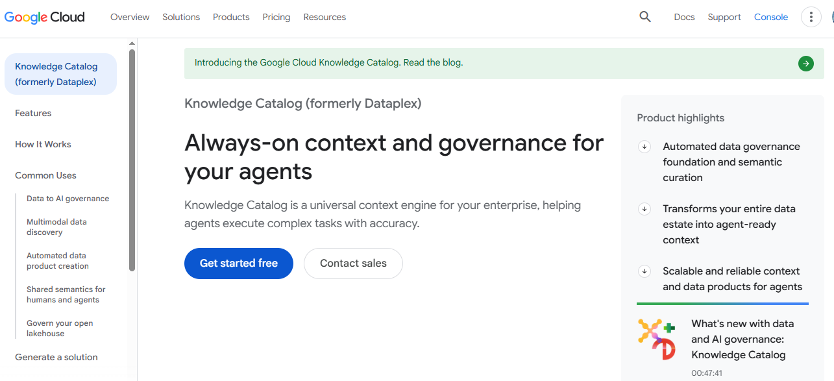Open the Docs link
Viewport: 834px width, 381px height.
684,17
